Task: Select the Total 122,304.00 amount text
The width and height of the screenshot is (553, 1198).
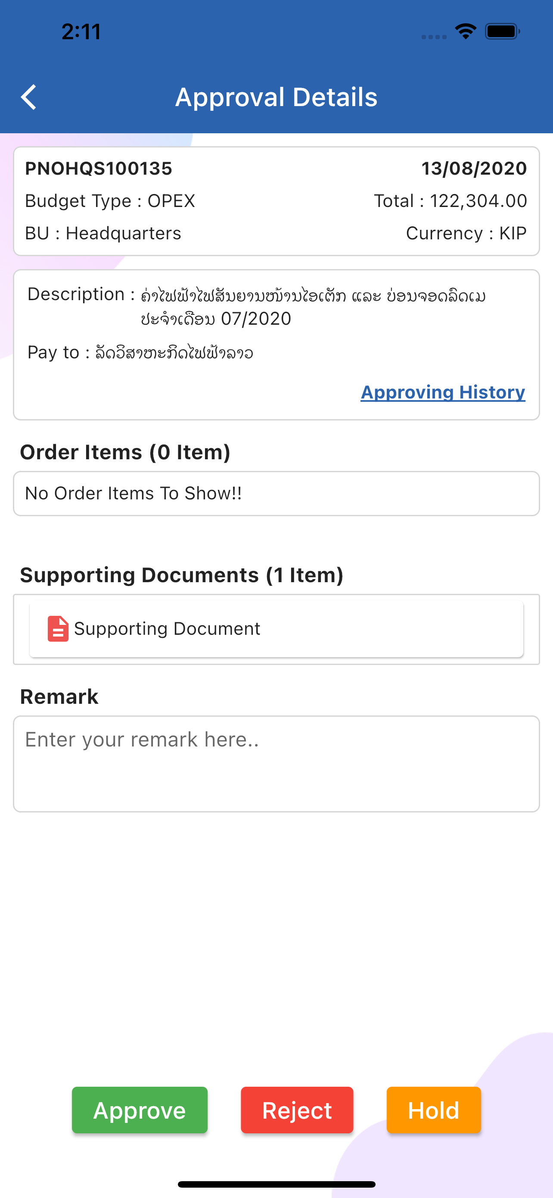Action: tap(450, 201)
